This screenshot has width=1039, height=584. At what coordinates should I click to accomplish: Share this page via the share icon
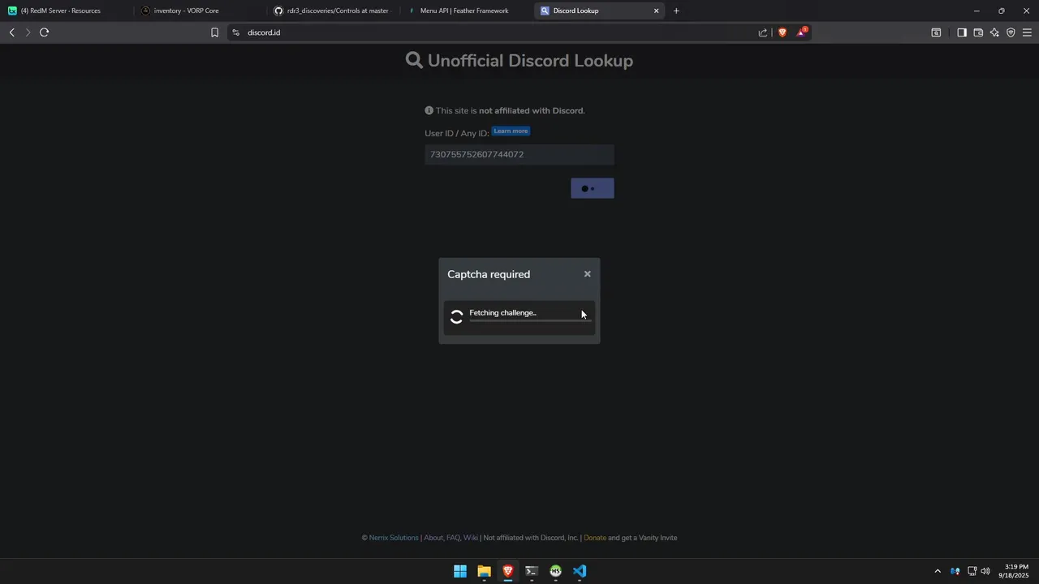click(x=763, y=32)
